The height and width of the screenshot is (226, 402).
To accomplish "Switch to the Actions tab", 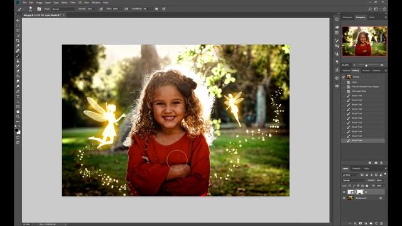I will click(366, 70).
